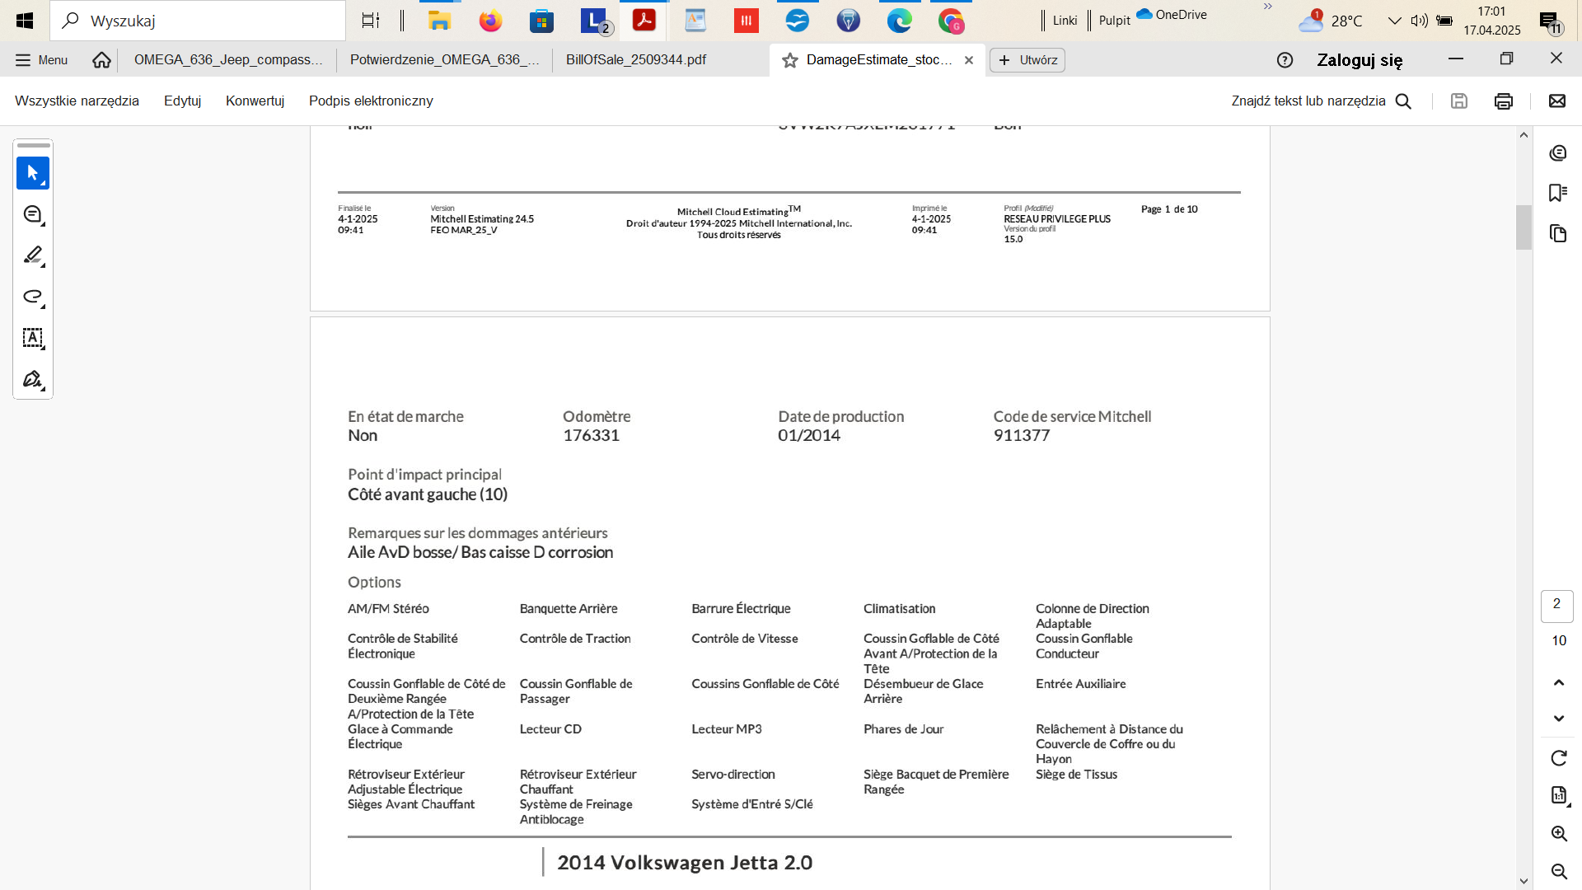Open File Explorer from taskbar
Screen dimensions: 1582x890
[439, 21]
